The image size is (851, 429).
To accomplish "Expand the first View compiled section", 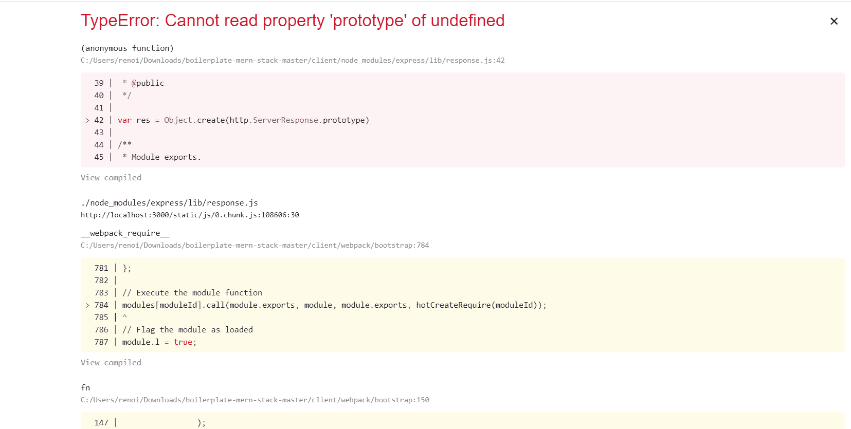I will (x=111, y=178).
